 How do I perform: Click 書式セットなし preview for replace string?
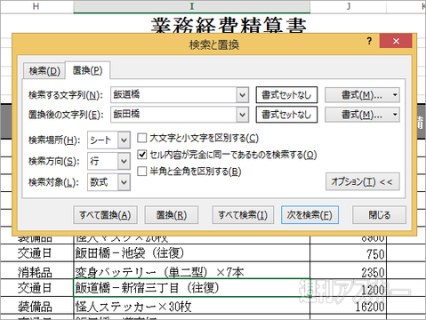pos(286,115)
